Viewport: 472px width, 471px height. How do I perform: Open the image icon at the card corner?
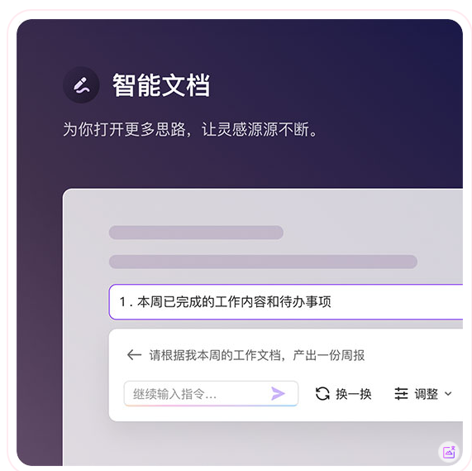(449, 452)
